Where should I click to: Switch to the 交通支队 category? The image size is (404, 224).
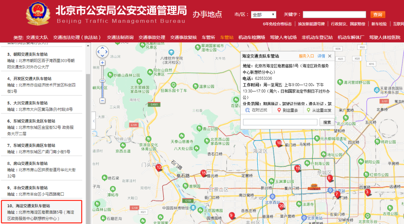(x=37, y=37)
